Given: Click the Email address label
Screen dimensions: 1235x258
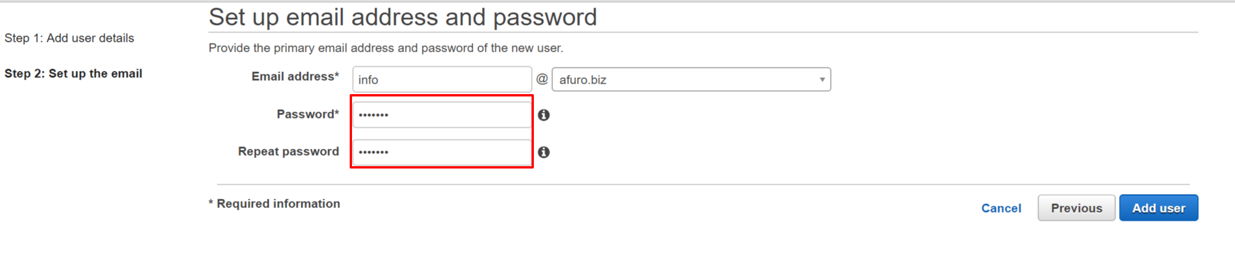Looking at the screenshot, I should pos(295,77).
